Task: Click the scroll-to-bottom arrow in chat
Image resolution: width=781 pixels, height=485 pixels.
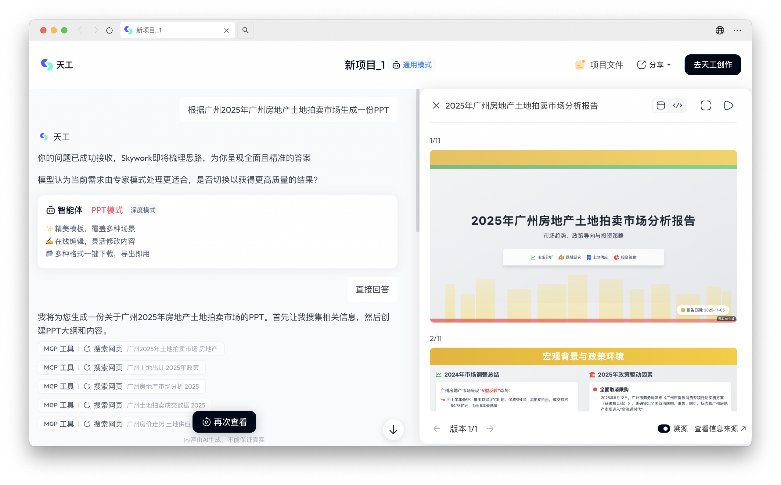Action: (x=393, y=430)
